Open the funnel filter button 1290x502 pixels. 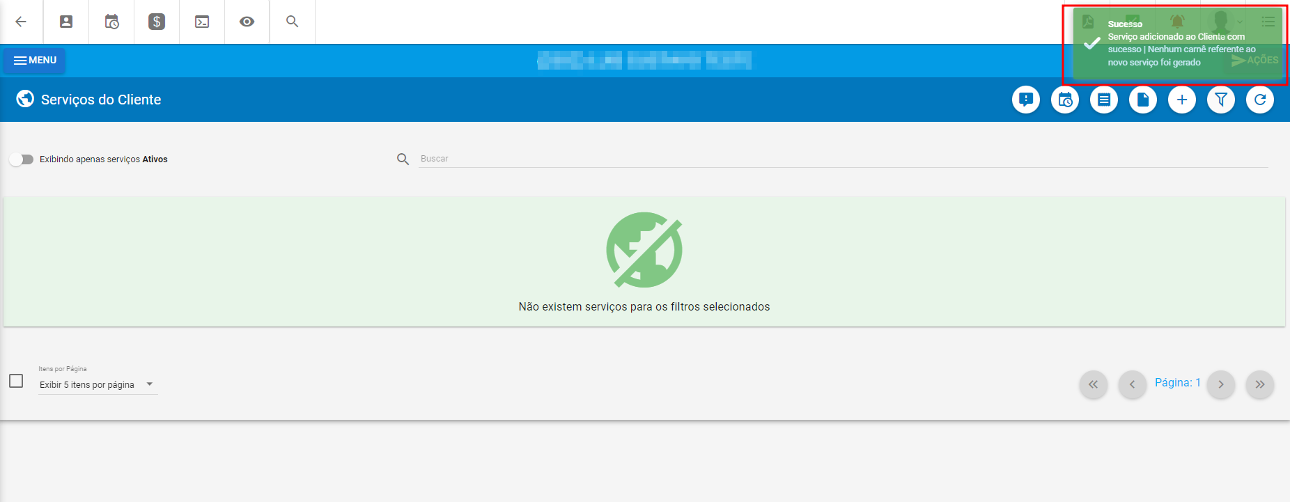pyautogui.click(x=1221, y=100)
